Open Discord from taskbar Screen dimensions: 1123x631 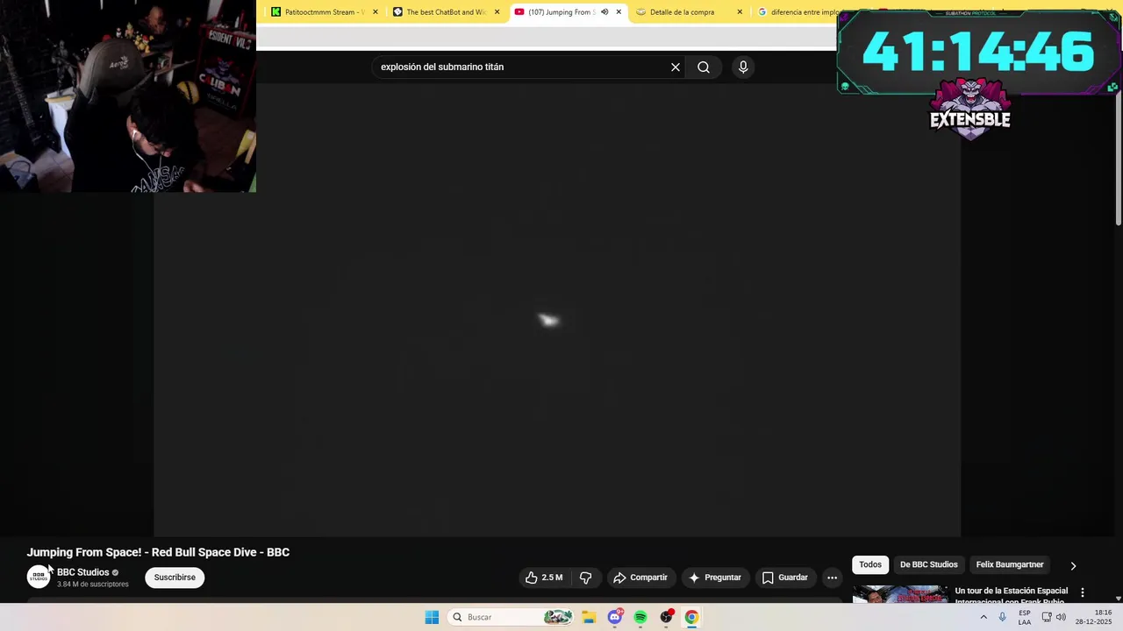pos(615,617)
